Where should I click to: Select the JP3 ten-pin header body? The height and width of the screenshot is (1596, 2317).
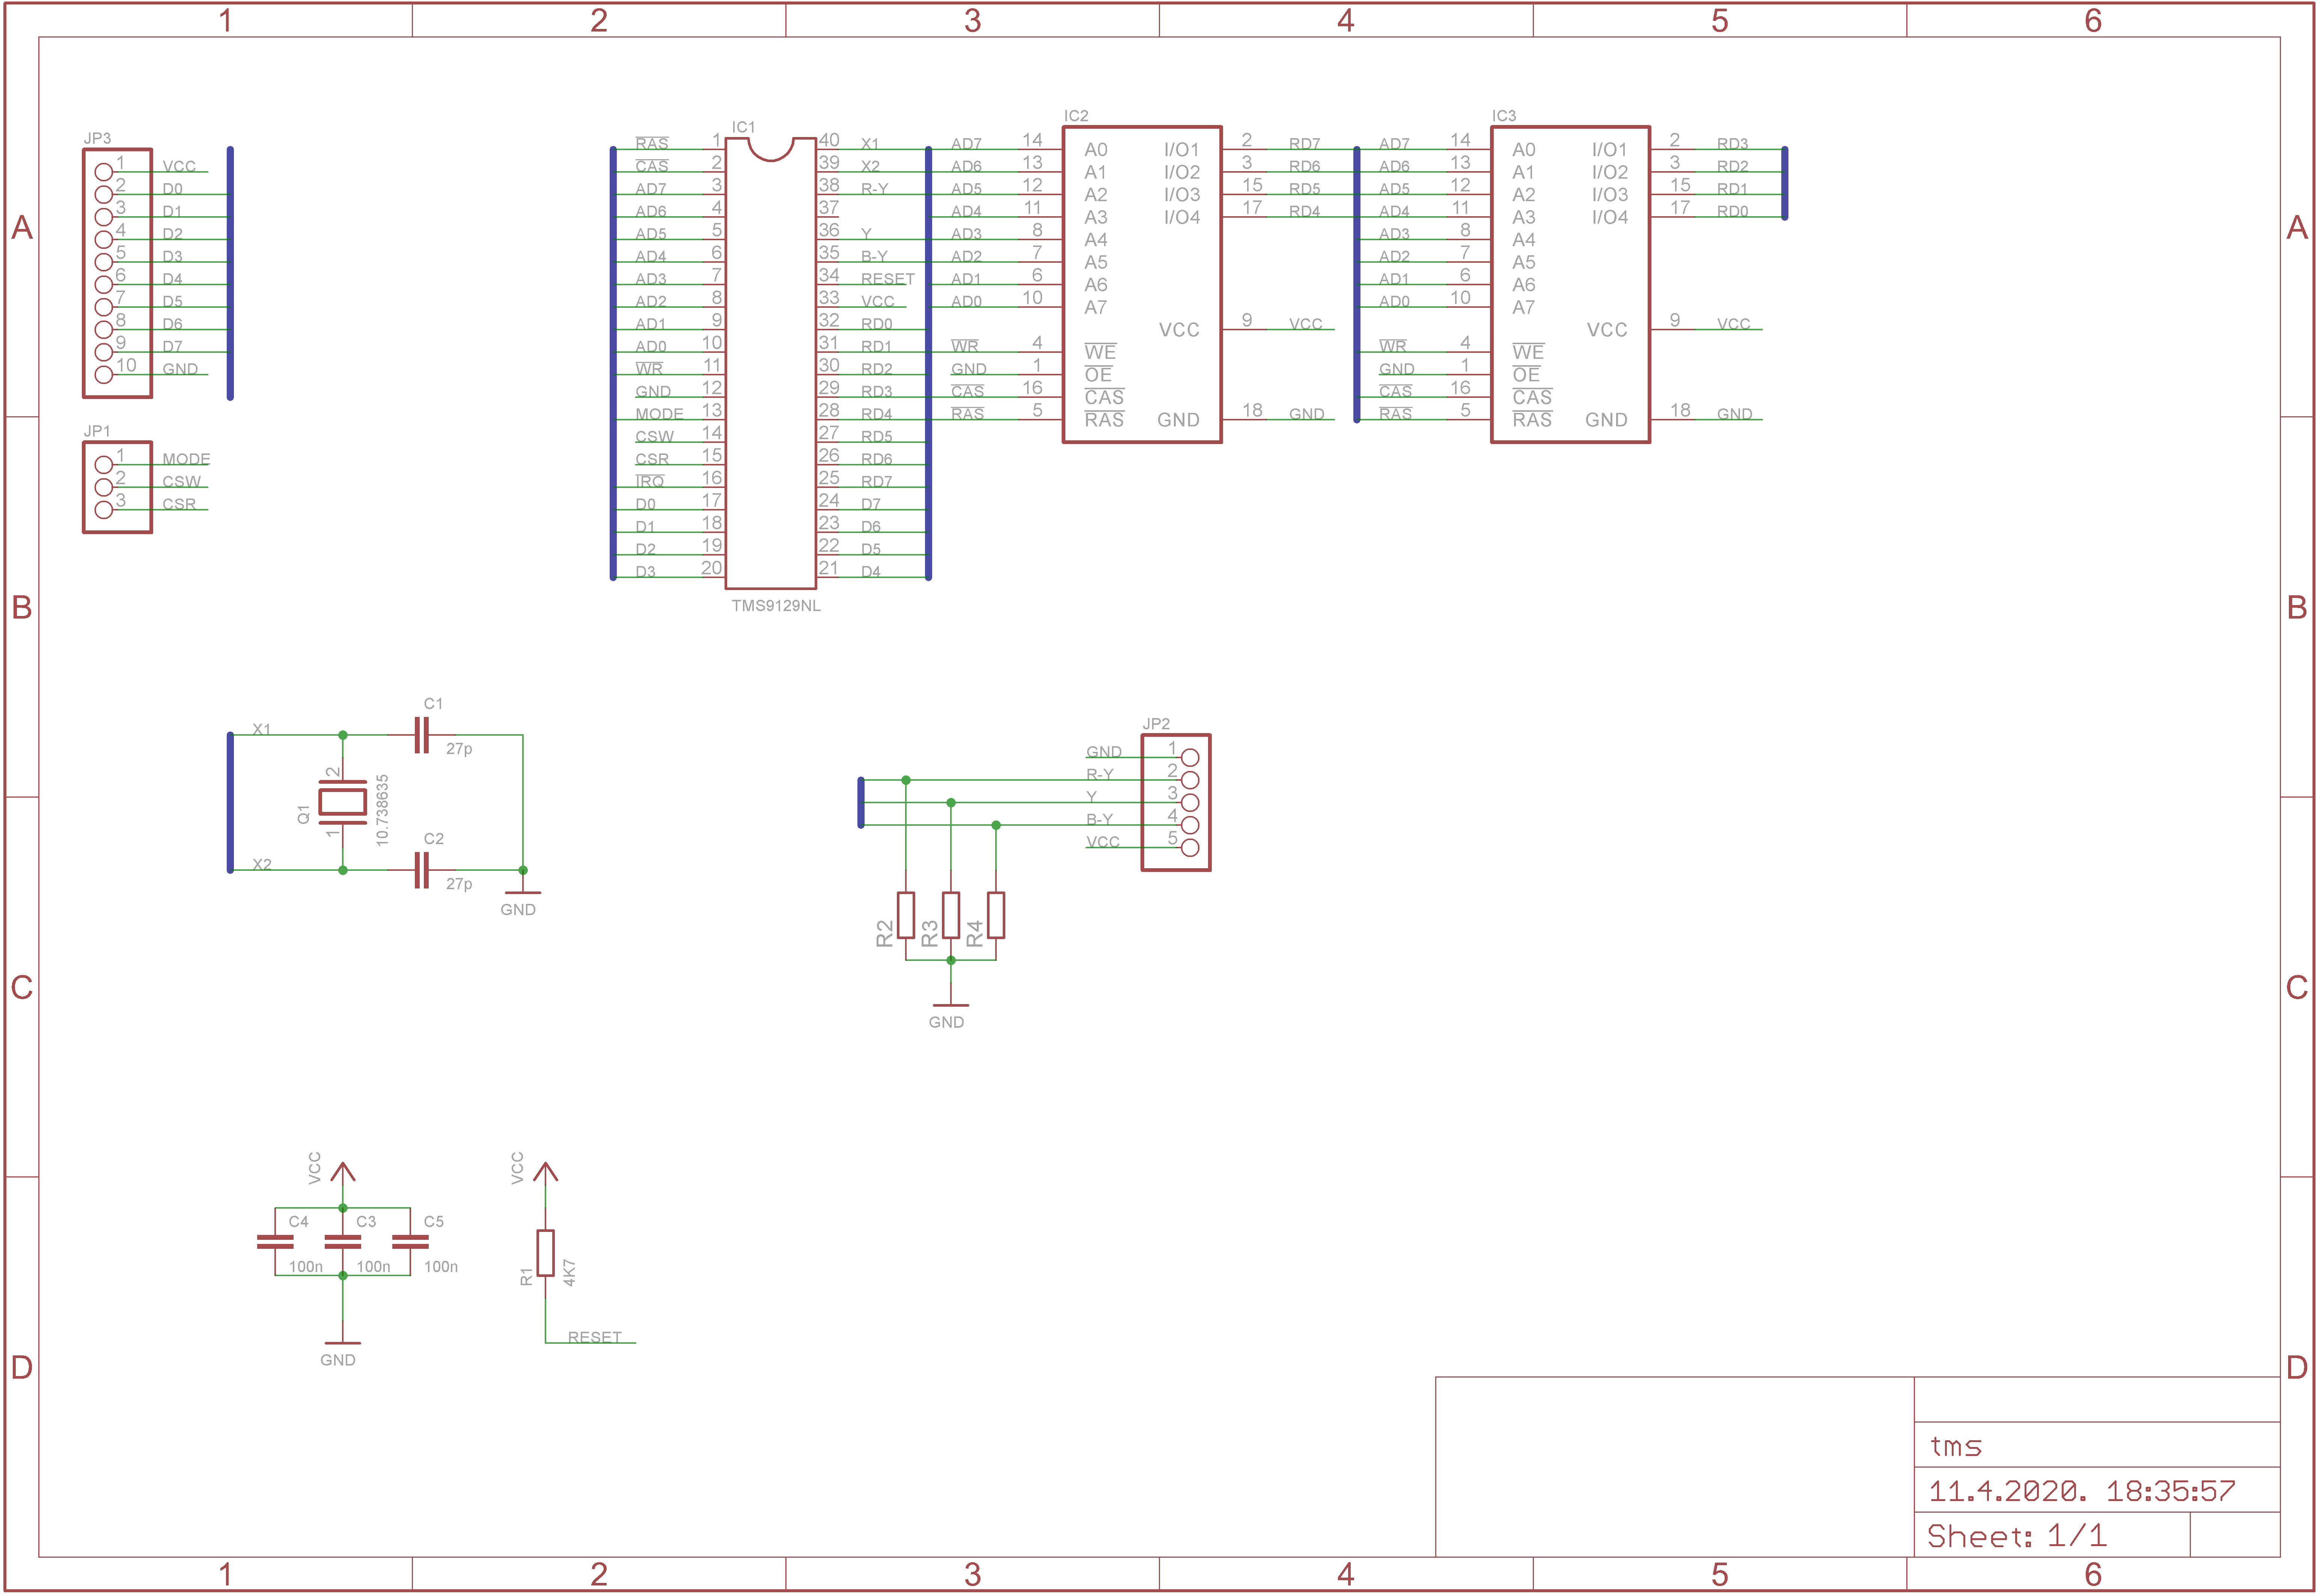[x=117, y=273]
